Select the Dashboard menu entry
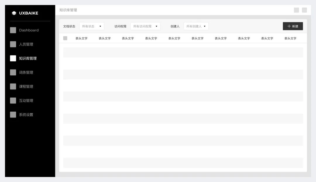The width and height of the screenshot is (316, 182). (x=28, y=30)
